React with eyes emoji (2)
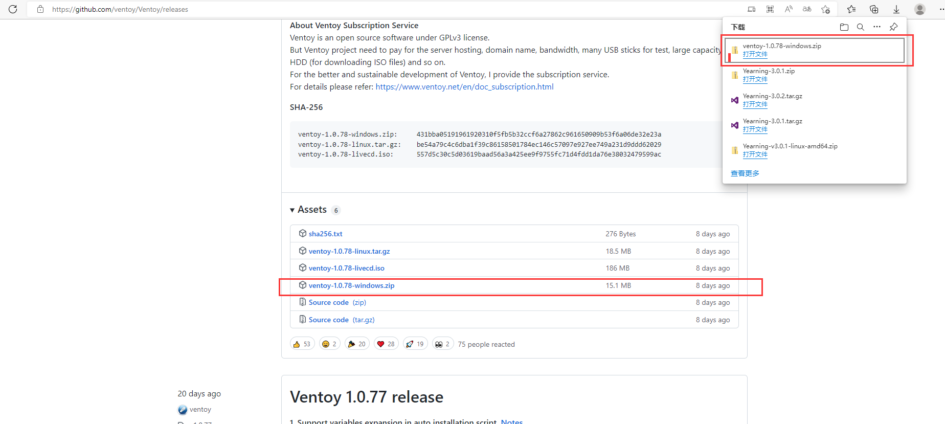This screenshot has width=945, height=424. (x=443, y=344)
